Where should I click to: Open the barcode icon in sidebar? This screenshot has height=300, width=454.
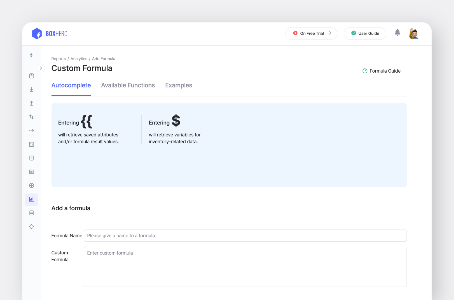pos(32,172)
